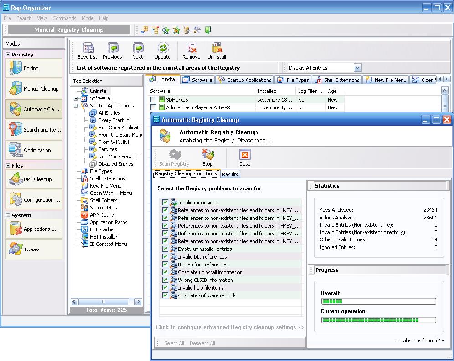This screenshot has height=361, width=454.
Task: Open the Tweaks mode icon
Action: 34,249
